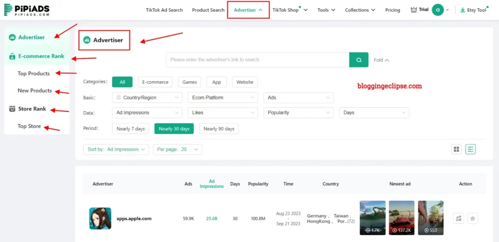Open the Advertiser navigation menu
This screenshot has width=499, height=242.
click(x=248, y=10)
